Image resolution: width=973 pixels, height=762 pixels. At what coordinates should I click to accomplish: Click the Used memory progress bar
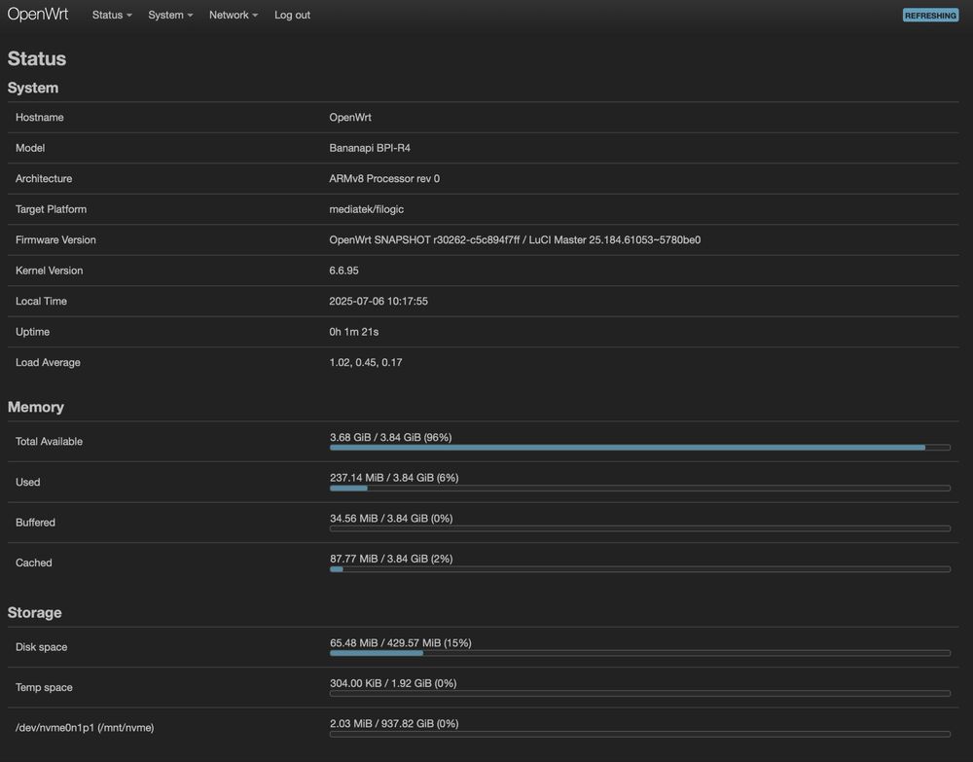[x=640, y=489]
